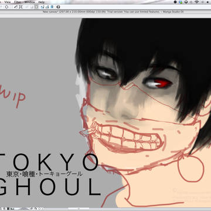Open the Filter menu
This screenshot has height=211, width=211.
(x=18, y=2)
